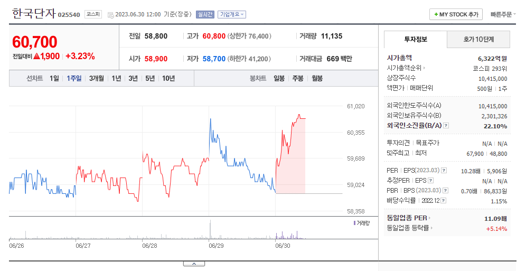Show the 일봉 candlestick chart
Screen dimensions: 526x271
click(279, 78)
